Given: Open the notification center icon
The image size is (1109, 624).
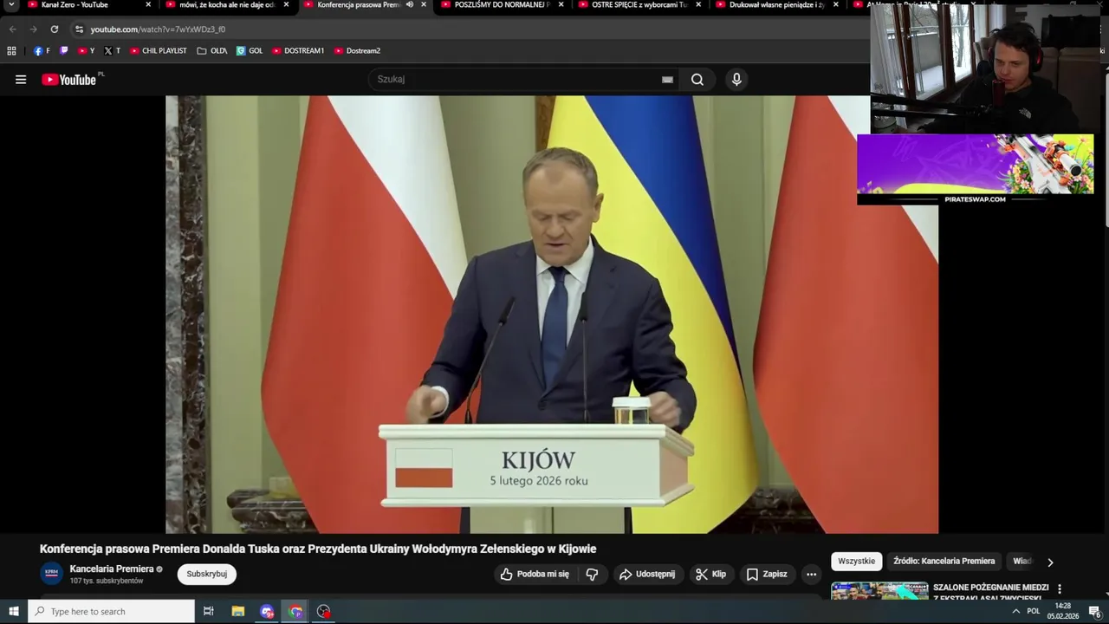Looking at the screenshot, I should click(x=1094, y=611).
